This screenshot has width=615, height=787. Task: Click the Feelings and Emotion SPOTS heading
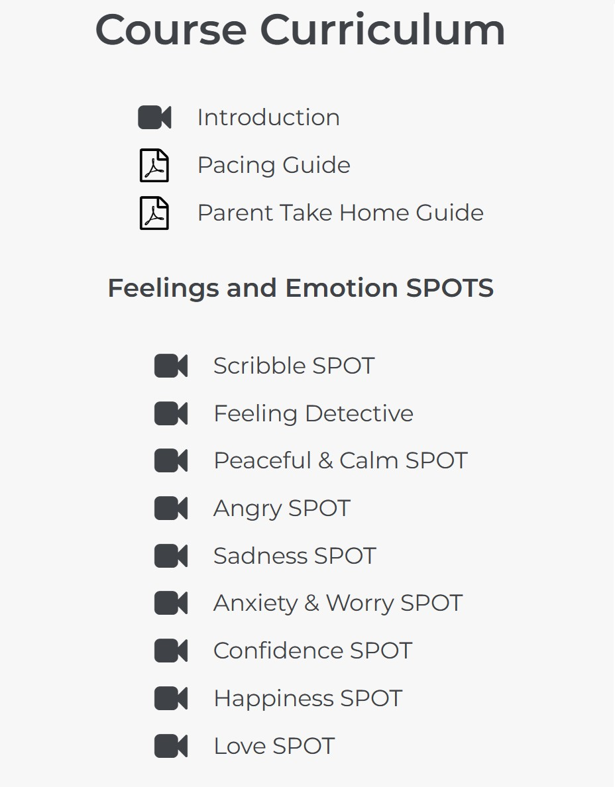(300, 288)
